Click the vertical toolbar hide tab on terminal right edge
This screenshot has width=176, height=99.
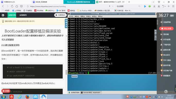[155, 35]
